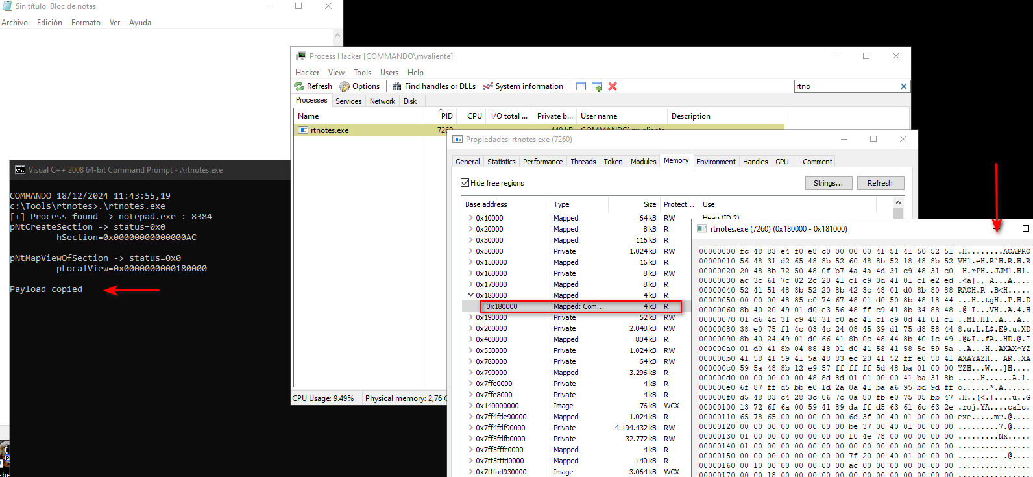Click the Propiedades window title icon
The height and width of the screenshot is (477, 1033).
[x=457, y=140]
